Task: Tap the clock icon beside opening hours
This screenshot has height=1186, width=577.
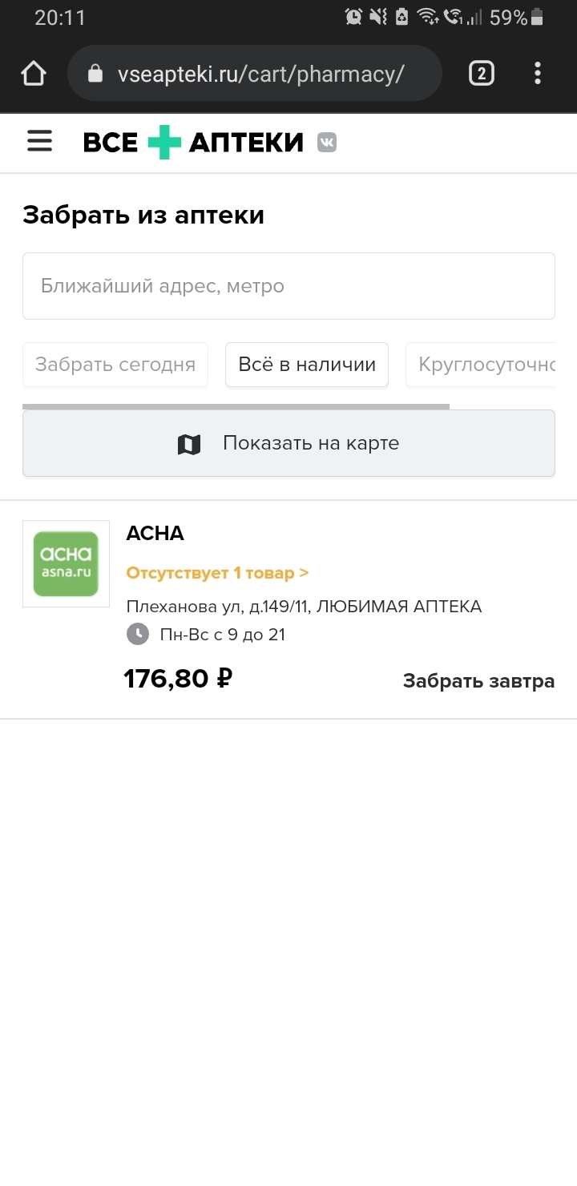Action: pos(138,635)
